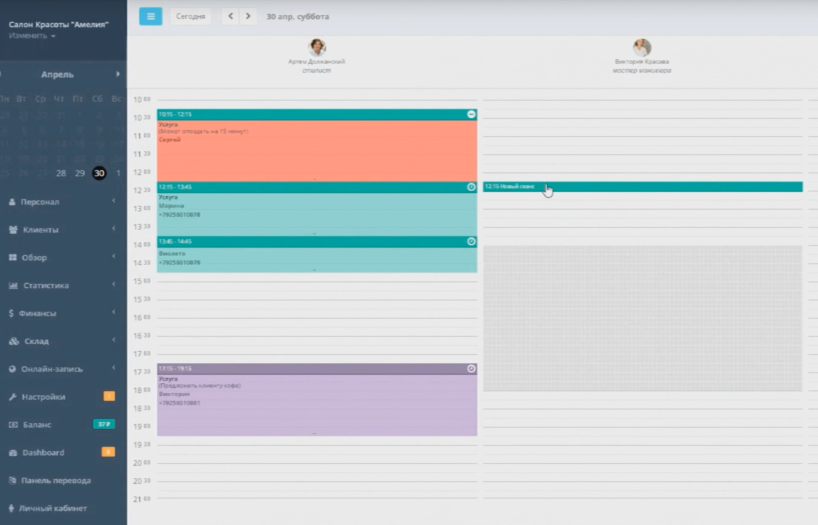Click the Настройки wrench icon

(13, 397)
